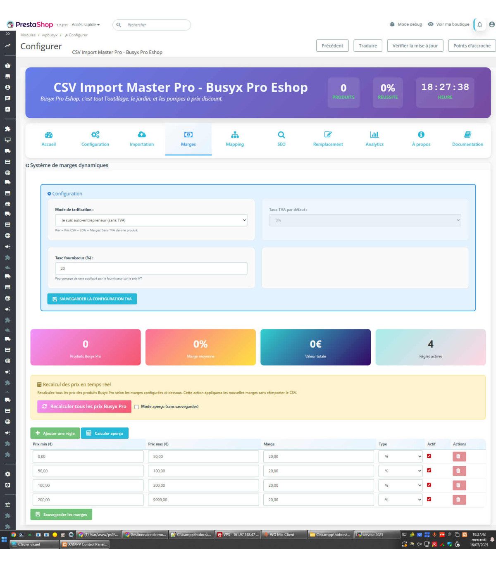
Task: Expand the Accès rapide menu
Action: coord(86,25)
